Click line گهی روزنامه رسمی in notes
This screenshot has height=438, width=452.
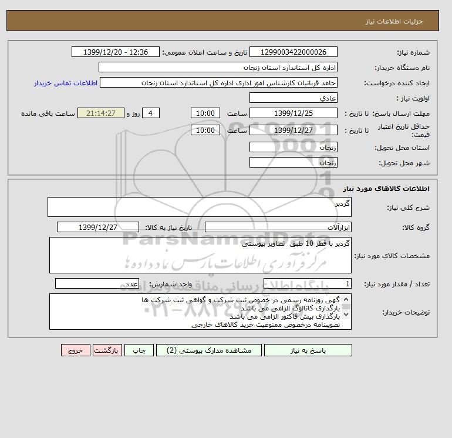(241, 300)
